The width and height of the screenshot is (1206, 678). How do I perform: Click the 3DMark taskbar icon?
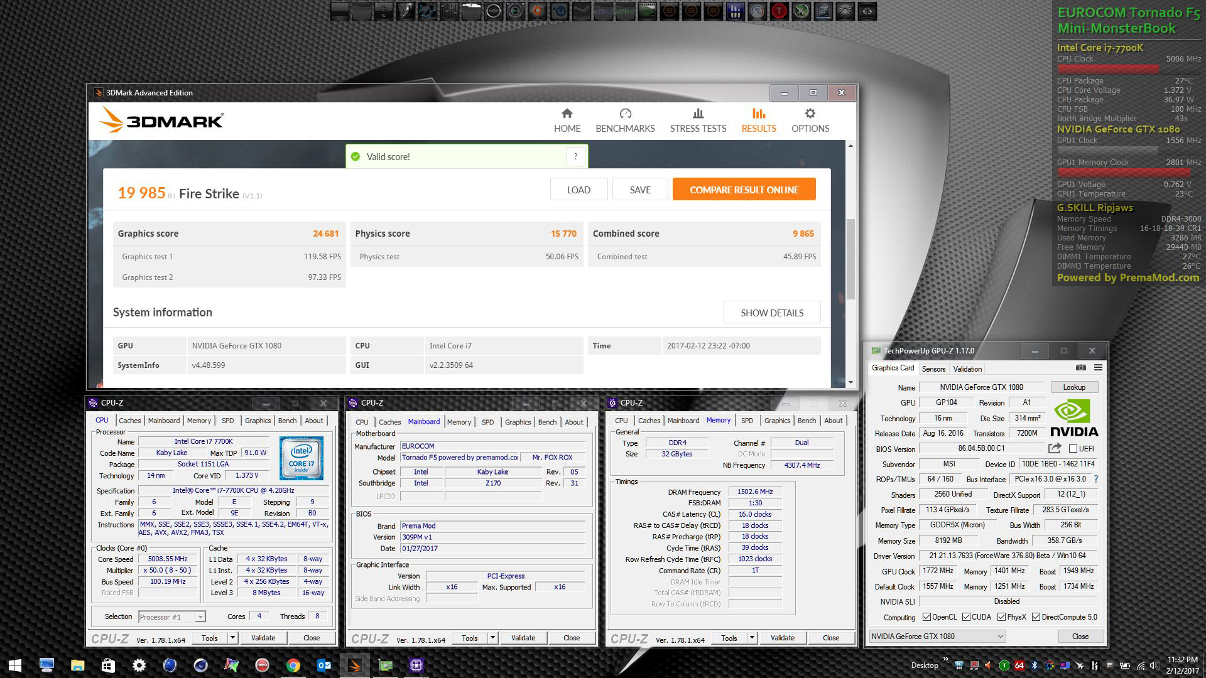tap(354, 665)
